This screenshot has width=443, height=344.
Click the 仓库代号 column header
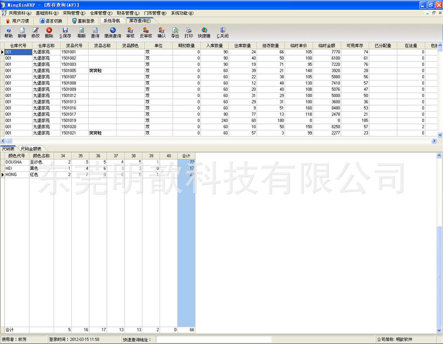click(18, 45)
